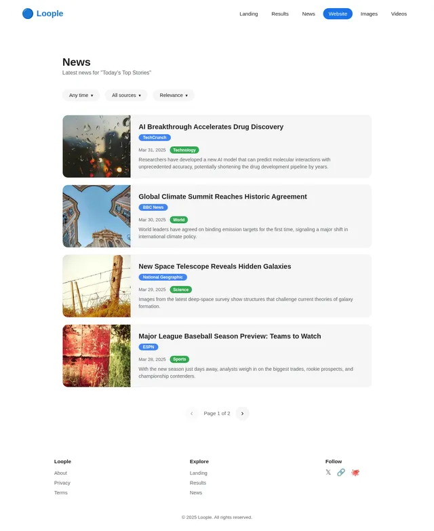The height and width of the screenshot is (531, 434).
Task: Select the active Website nav tab
Action: pyautogui.click(x=338, y=14)
